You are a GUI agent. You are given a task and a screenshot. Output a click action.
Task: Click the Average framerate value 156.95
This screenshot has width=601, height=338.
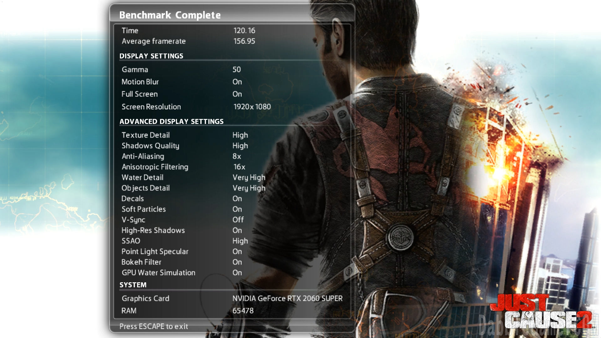[x=244, y=41]
